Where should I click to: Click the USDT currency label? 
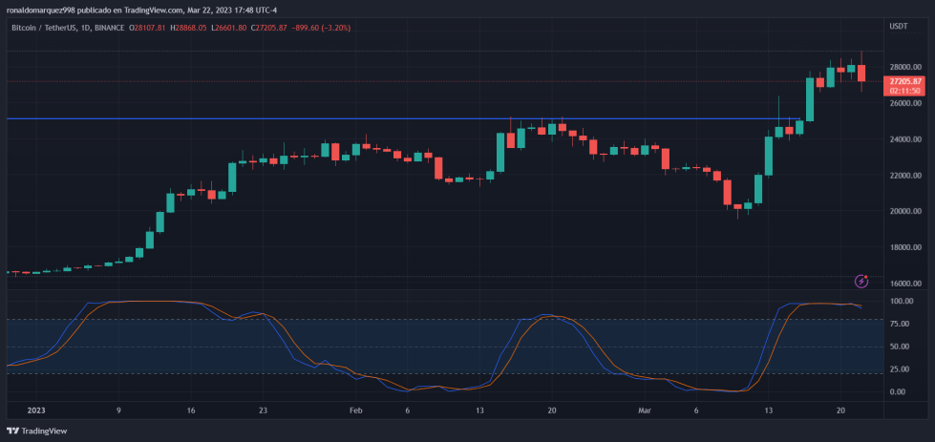pyautogui.click(x=898, y=27)
